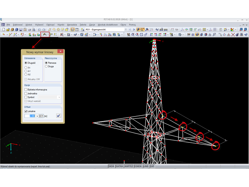The width and height of the screenshot is (249, 187).
Task: Tick the Jednostka checkbox
Action: click(x=26, y=93)
